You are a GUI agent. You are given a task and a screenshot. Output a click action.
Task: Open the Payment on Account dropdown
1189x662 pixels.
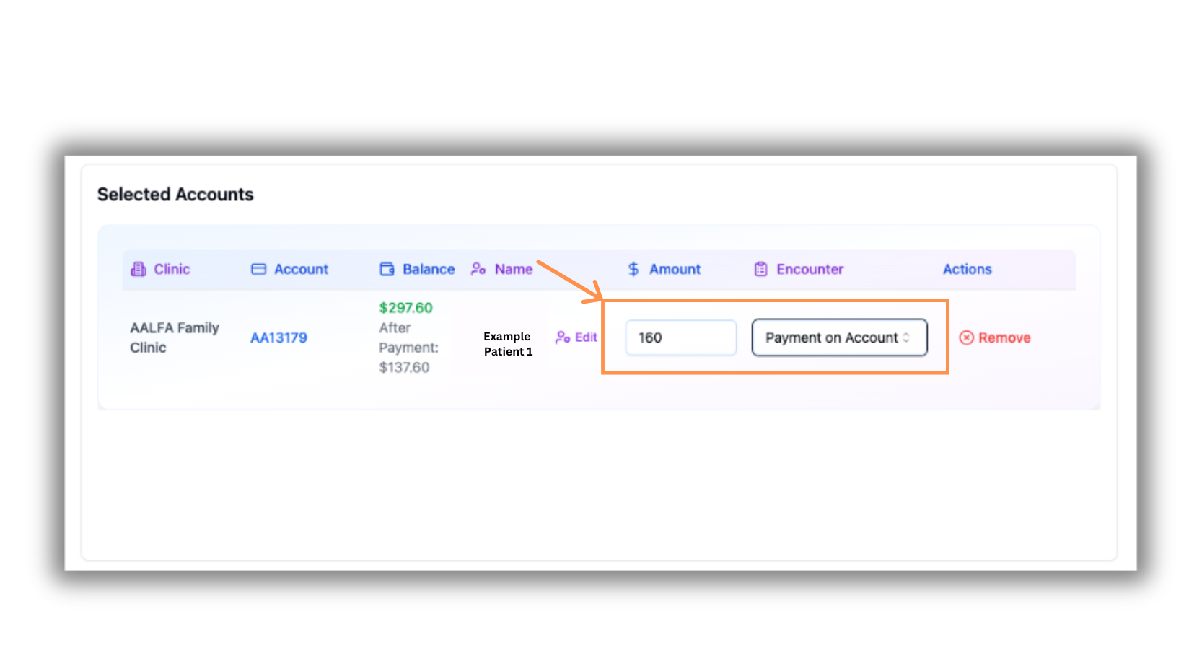(838, 337)
